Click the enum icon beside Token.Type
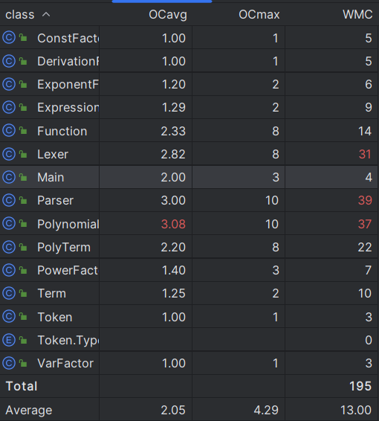 point(9,340)
